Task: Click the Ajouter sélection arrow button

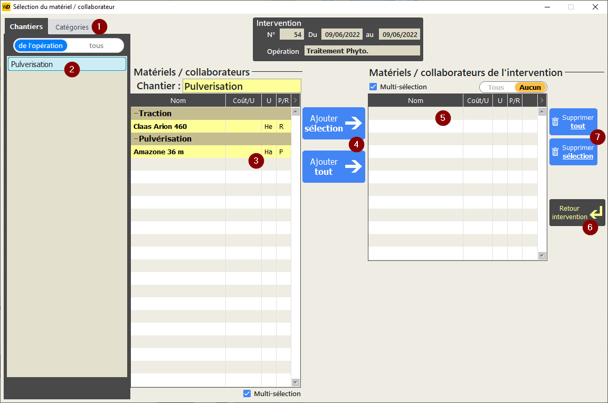Action: [x=333, y=123]
